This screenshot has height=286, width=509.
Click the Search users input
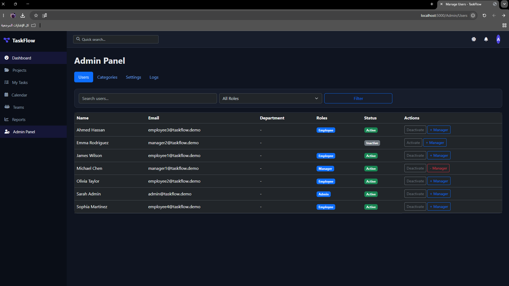click(x=148, y=98)
